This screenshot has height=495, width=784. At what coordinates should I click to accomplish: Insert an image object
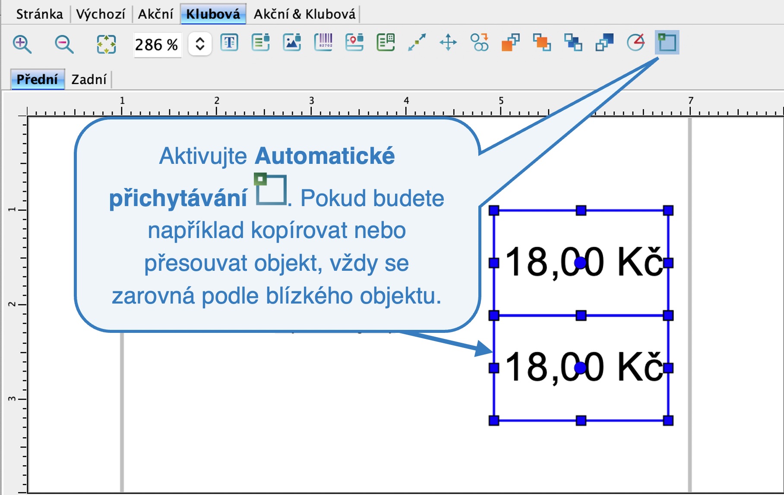(292, 43)
